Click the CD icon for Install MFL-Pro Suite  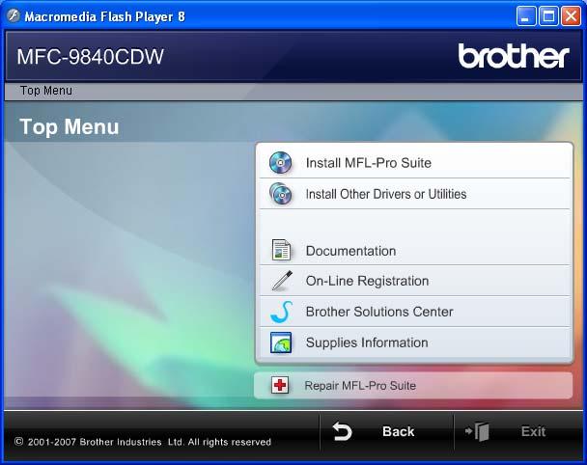tap(280, 163)
